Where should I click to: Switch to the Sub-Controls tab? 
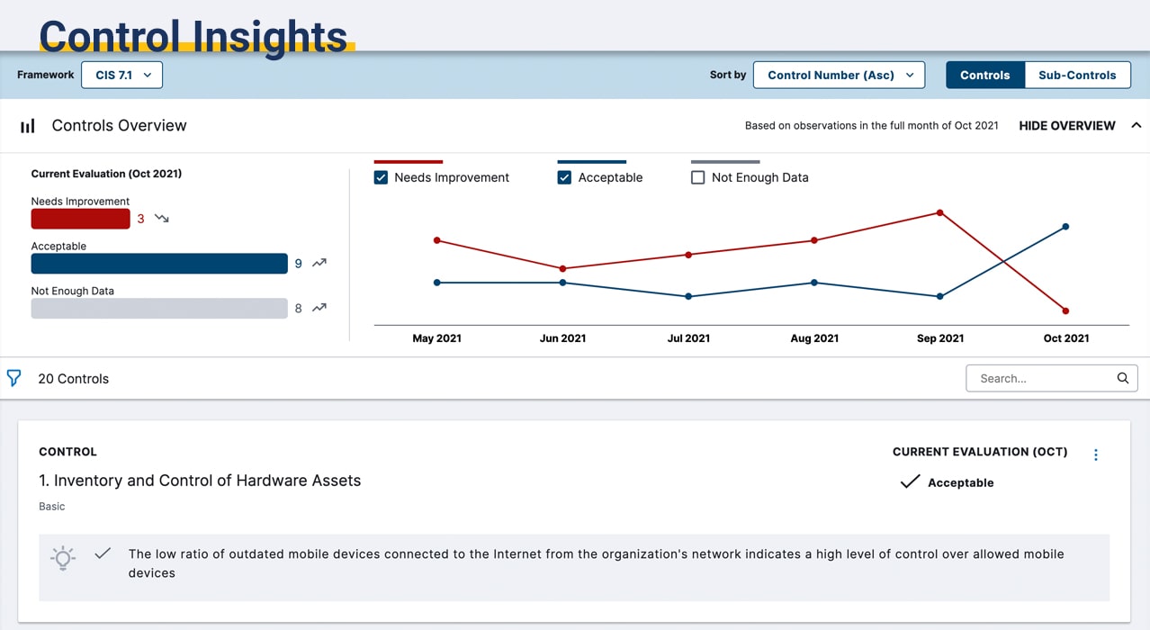coord(1076,75)
